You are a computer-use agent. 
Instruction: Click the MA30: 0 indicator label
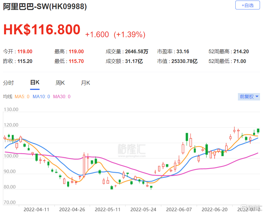62,97
